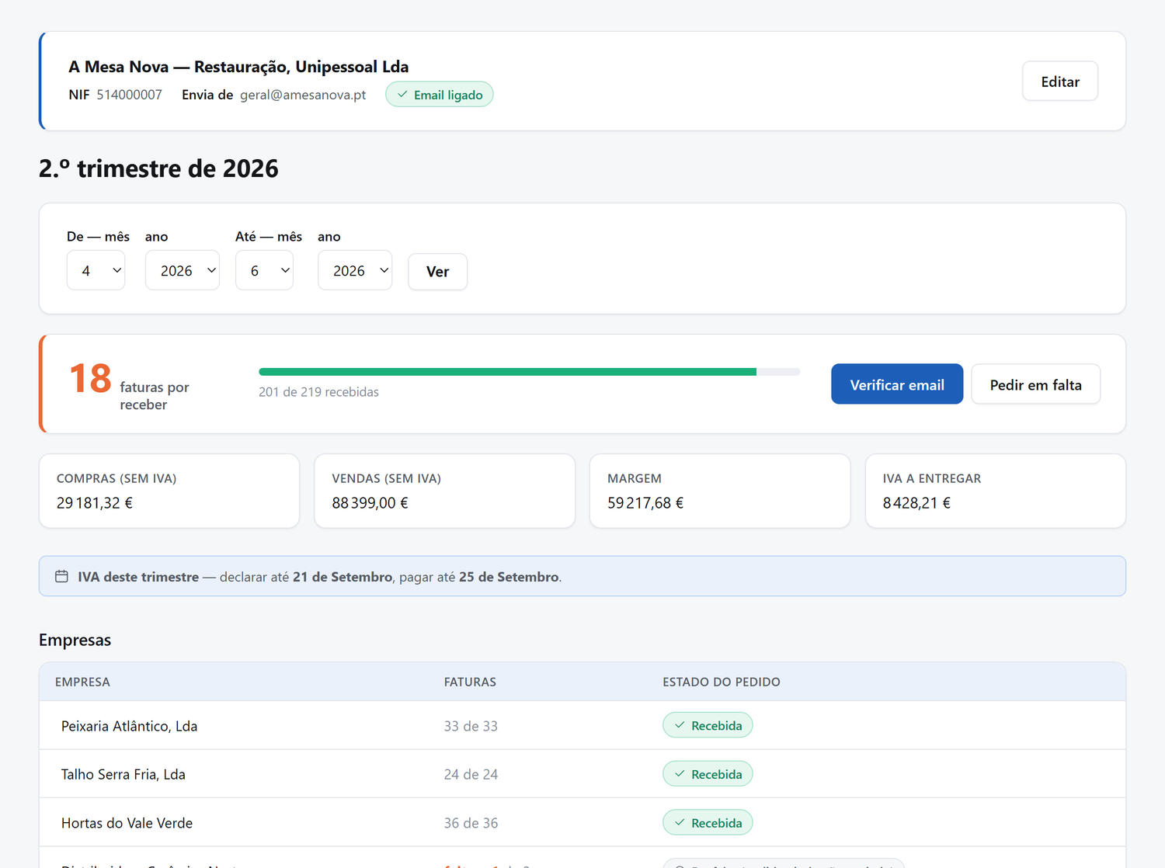Click the sender email geral@amesanova.pt

click(303, 95)
